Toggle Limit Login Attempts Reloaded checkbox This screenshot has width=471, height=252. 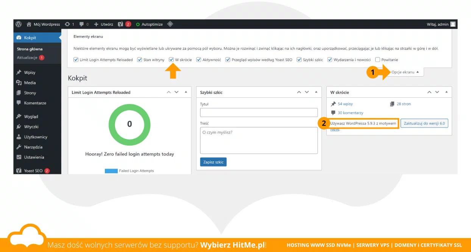pyautogui.click(x=76, y=60)
